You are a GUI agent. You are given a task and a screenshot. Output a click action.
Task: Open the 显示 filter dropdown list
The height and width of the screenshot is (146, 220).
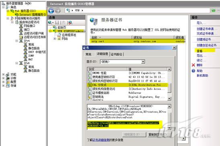pos(143,62)
